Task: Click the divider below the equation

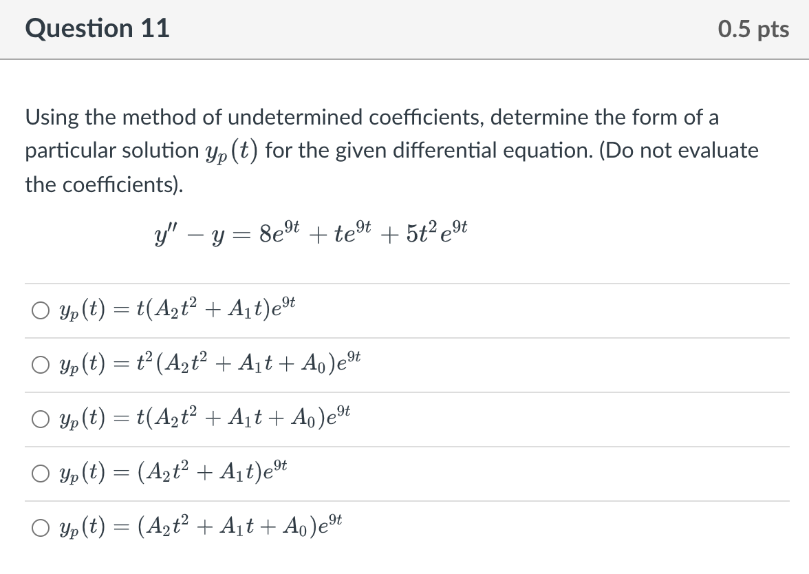Action: (x=404, y=284)
